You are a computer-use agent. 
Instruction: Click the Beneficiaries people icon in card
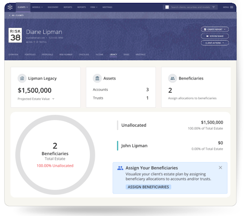pos(173,78)
